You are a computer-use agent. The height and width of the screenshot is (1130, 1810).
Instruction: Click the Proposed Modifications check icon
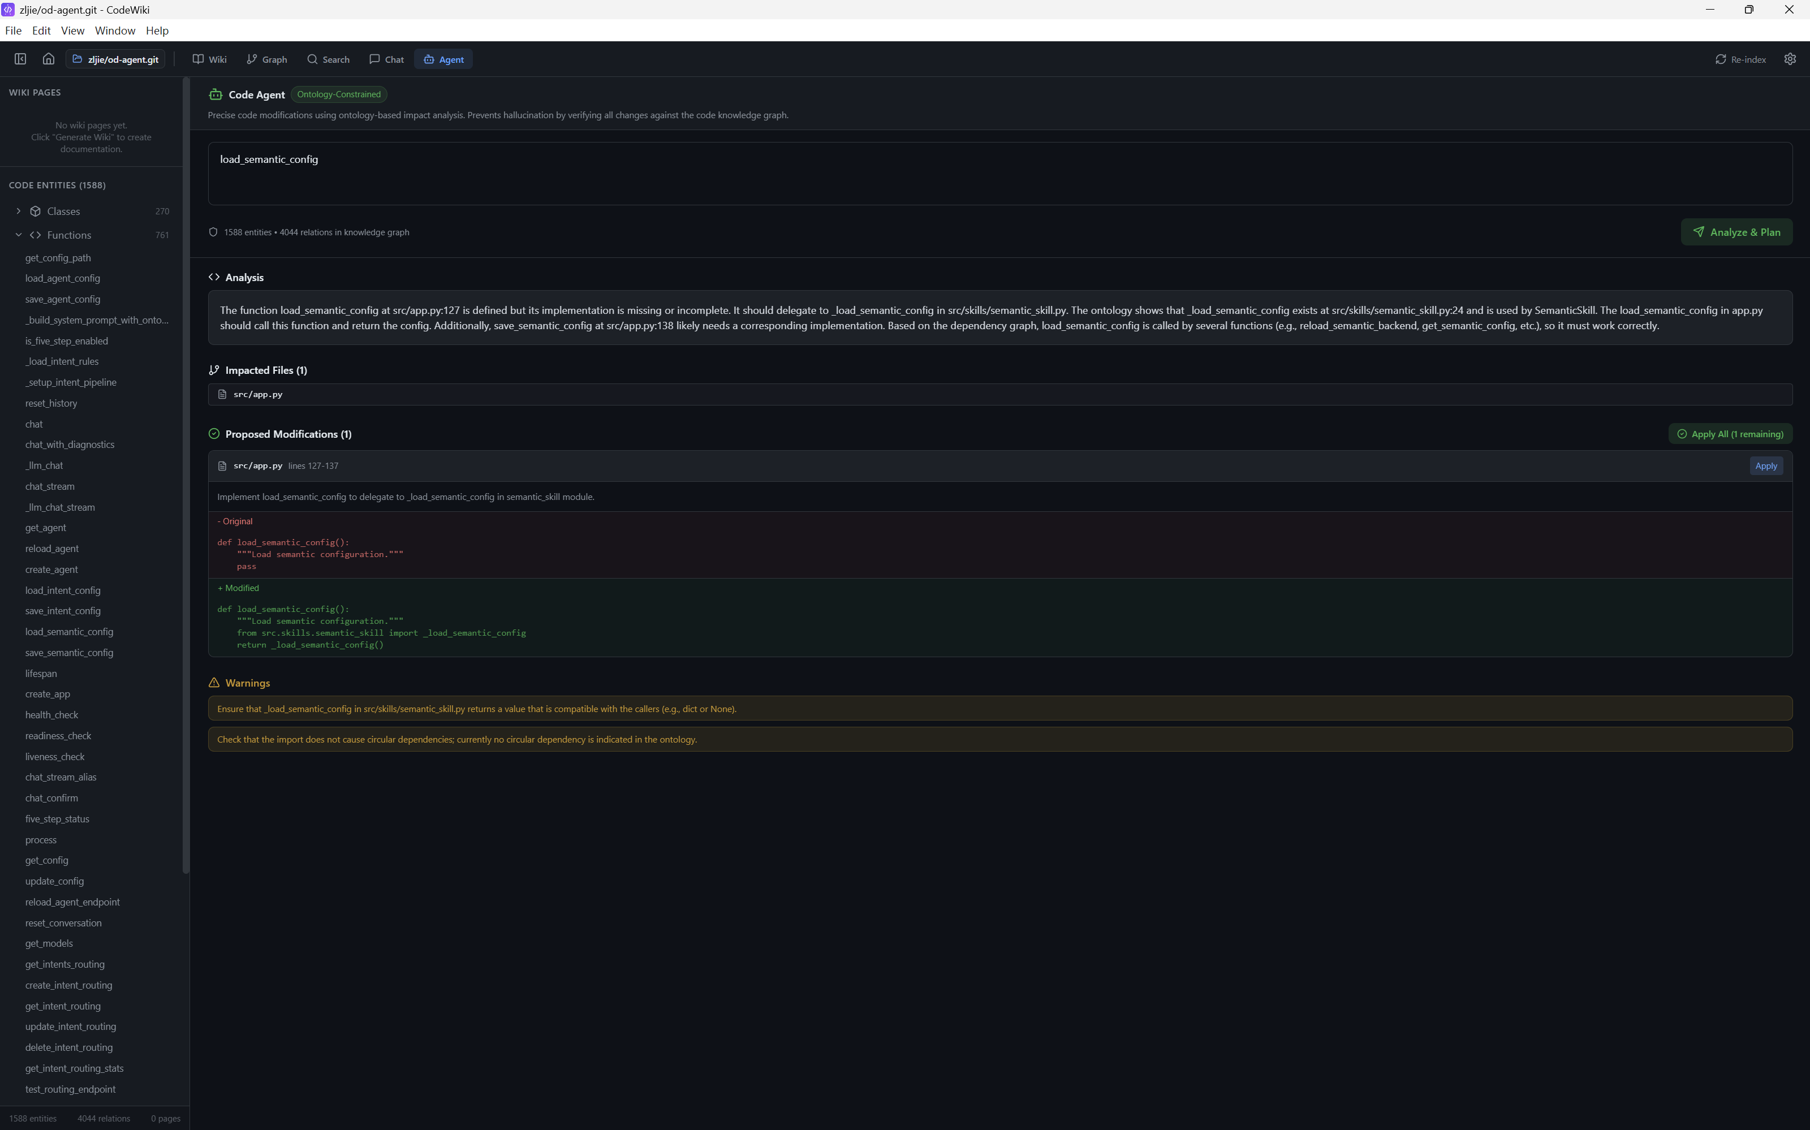[214, 434]
